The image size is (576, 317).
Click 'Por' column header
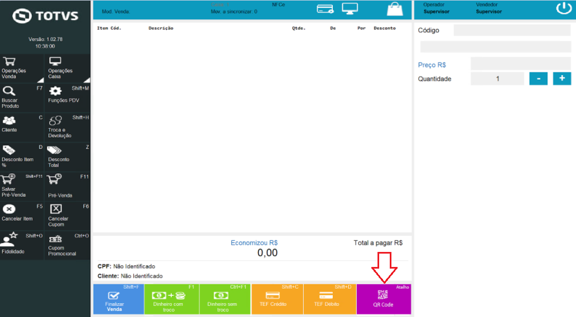coord(361,28)
